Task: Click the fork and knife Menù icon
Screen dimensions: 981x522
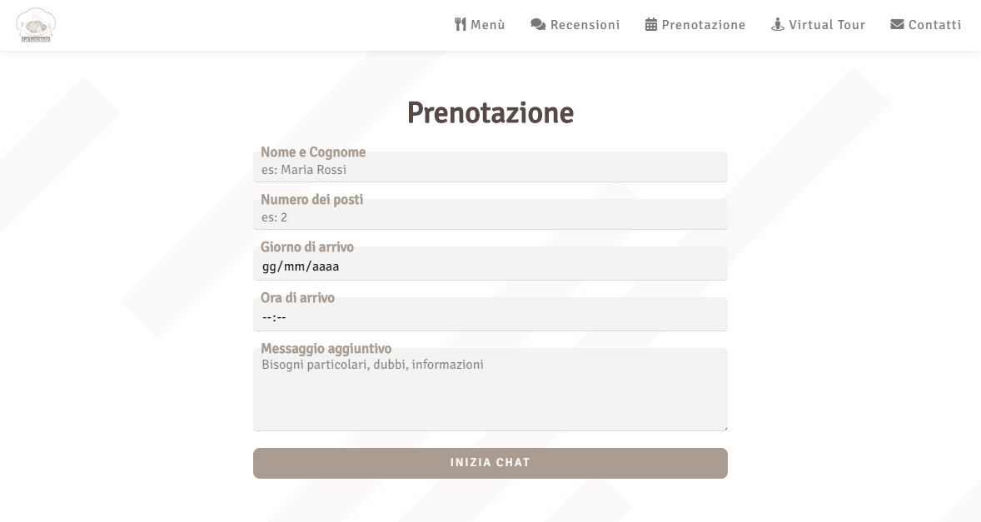Action: pyautogui.click(x=461, y=24)
